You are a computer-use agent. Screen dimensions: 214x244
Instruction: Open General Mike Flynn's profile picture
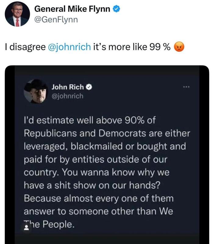[17, 14]
